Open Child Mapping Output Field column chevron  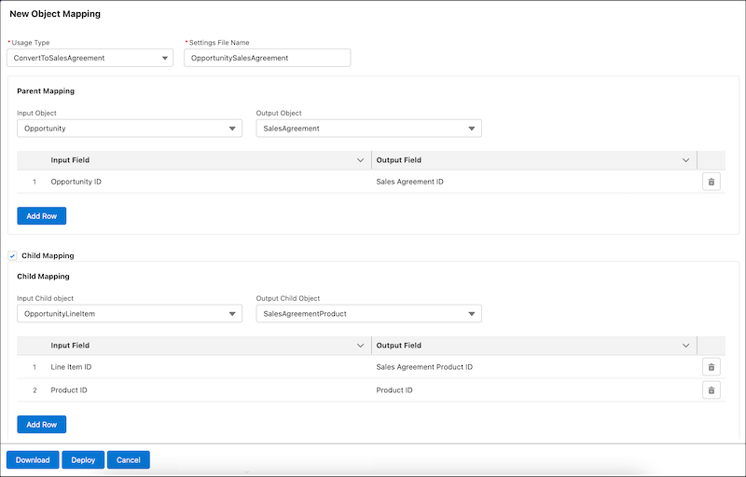[686, 346]
